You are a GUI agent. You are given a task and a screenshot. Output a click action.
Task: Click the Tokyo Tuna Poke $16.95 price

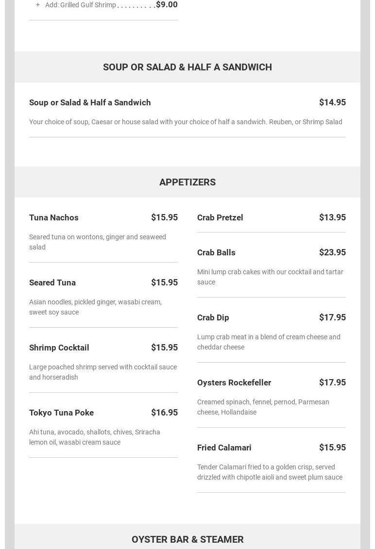164,413
